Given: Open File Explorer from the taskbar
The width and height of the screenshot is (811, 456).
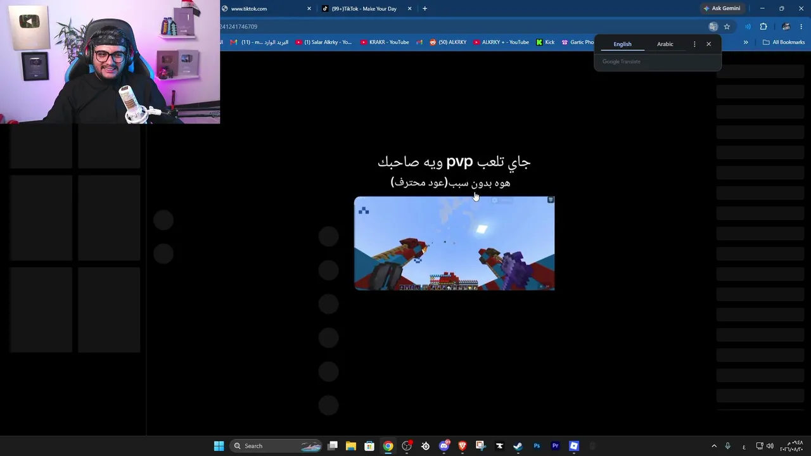Looking at the screenshot, I should click(351, 446).
